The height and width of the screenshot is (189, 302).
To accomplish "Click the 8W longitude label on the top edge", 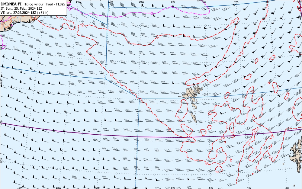I will click(x=173, y=2).
